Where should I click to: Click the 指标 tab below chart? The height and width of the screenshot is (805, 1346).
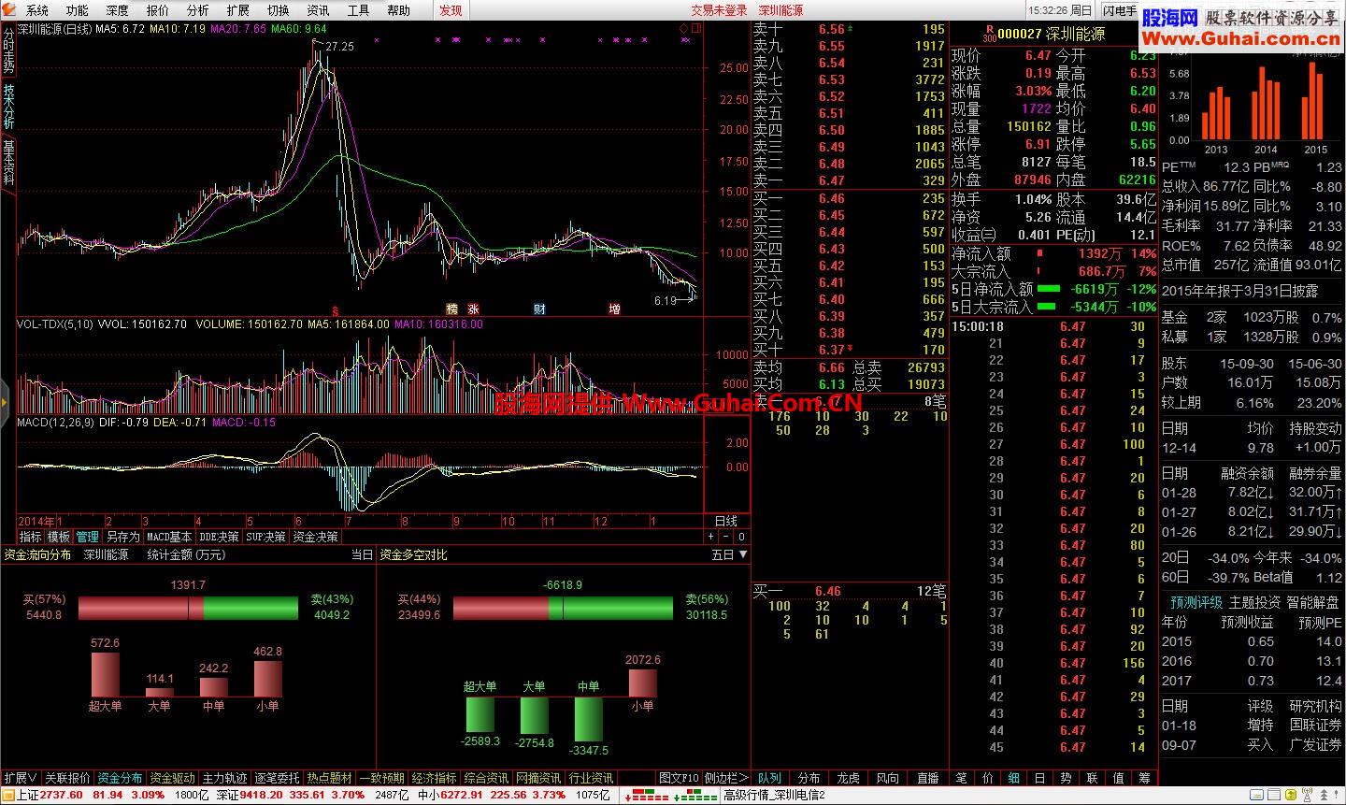pyautogui.click(x=31, y=537)
